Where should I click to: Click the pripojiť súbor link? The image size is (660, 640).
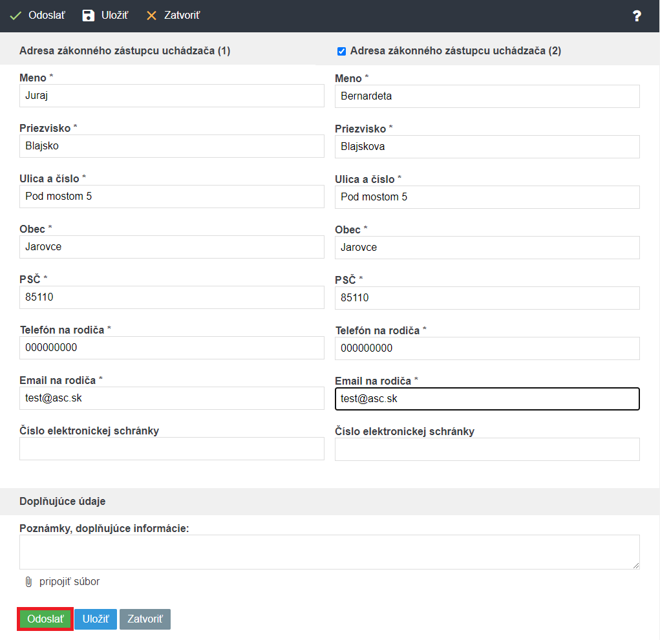coord(69,582)
